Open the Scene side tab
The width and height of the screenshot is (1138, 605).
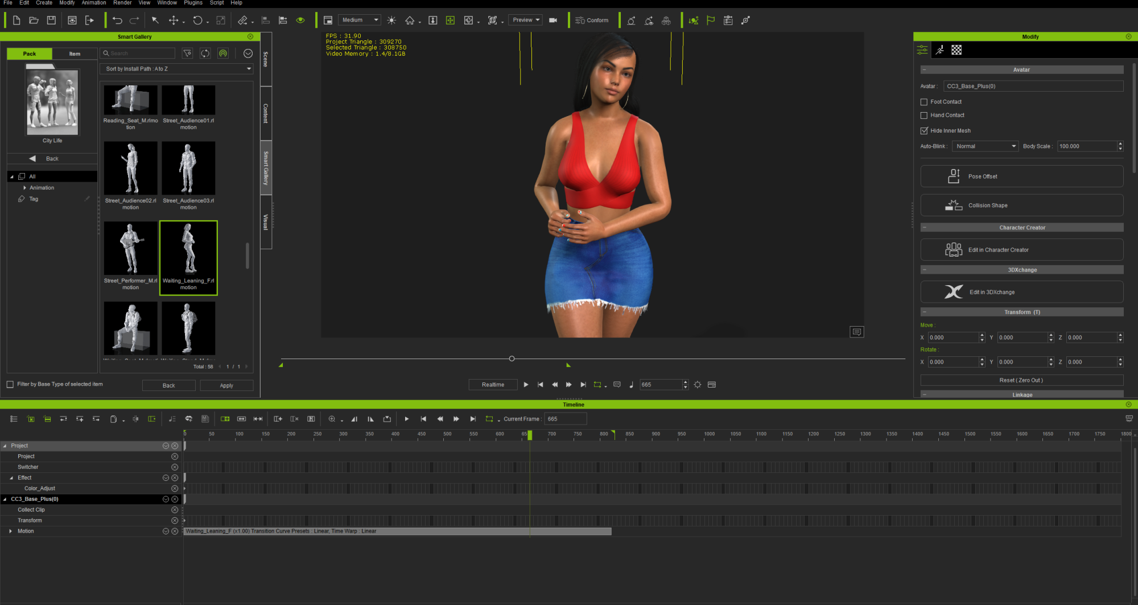point(266,59)
